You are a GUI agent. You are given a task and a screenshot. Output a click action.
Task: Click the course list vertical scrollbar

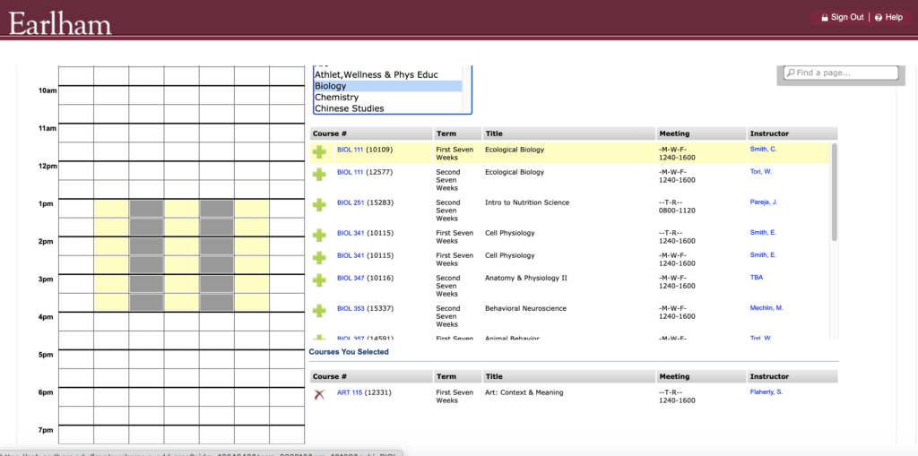pos(835,193)
